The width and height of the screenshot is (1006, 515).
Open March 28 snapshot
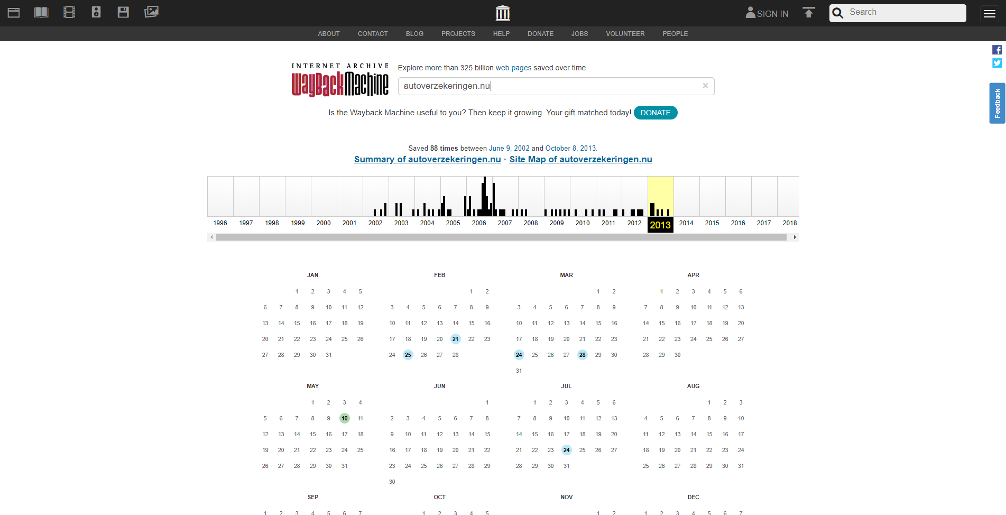click(583, 355)
